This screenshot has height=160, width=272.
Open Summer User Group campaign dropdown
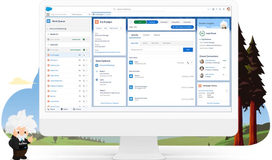point(226,91)
